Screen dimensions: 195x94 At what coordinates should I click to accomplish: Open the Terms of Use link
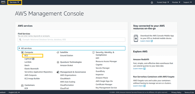coord(189,92)
